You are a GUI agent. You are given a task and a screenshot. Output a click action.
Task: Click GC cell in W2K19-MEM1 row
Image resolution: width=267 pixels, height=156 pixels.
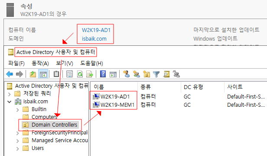coord(187,105)
